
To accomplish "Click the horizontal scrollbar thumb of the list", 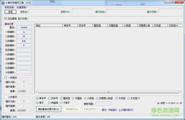I will point(109,92).
